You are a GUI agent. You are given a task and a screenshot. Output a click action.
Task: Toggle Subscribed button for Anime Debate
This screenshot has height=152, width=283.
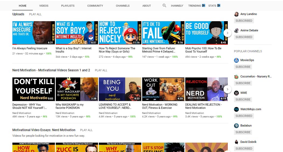244,37
